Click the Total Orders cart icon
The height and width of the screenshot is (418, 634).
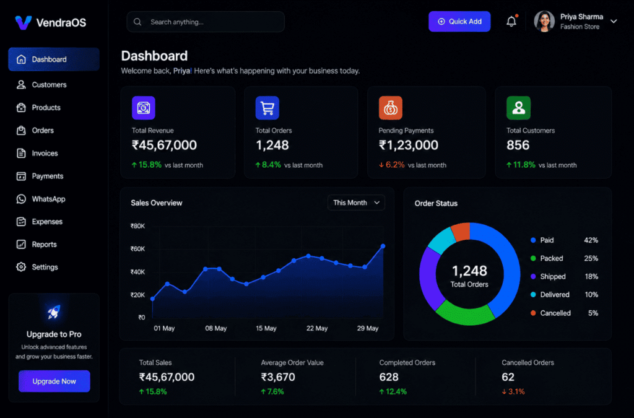point(267,108)
